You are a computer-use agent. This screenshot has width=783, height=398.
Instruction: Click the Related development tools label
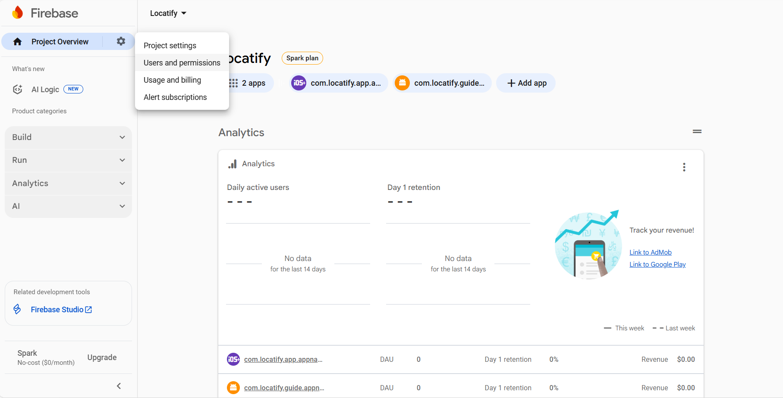click(x=52, y=292)
